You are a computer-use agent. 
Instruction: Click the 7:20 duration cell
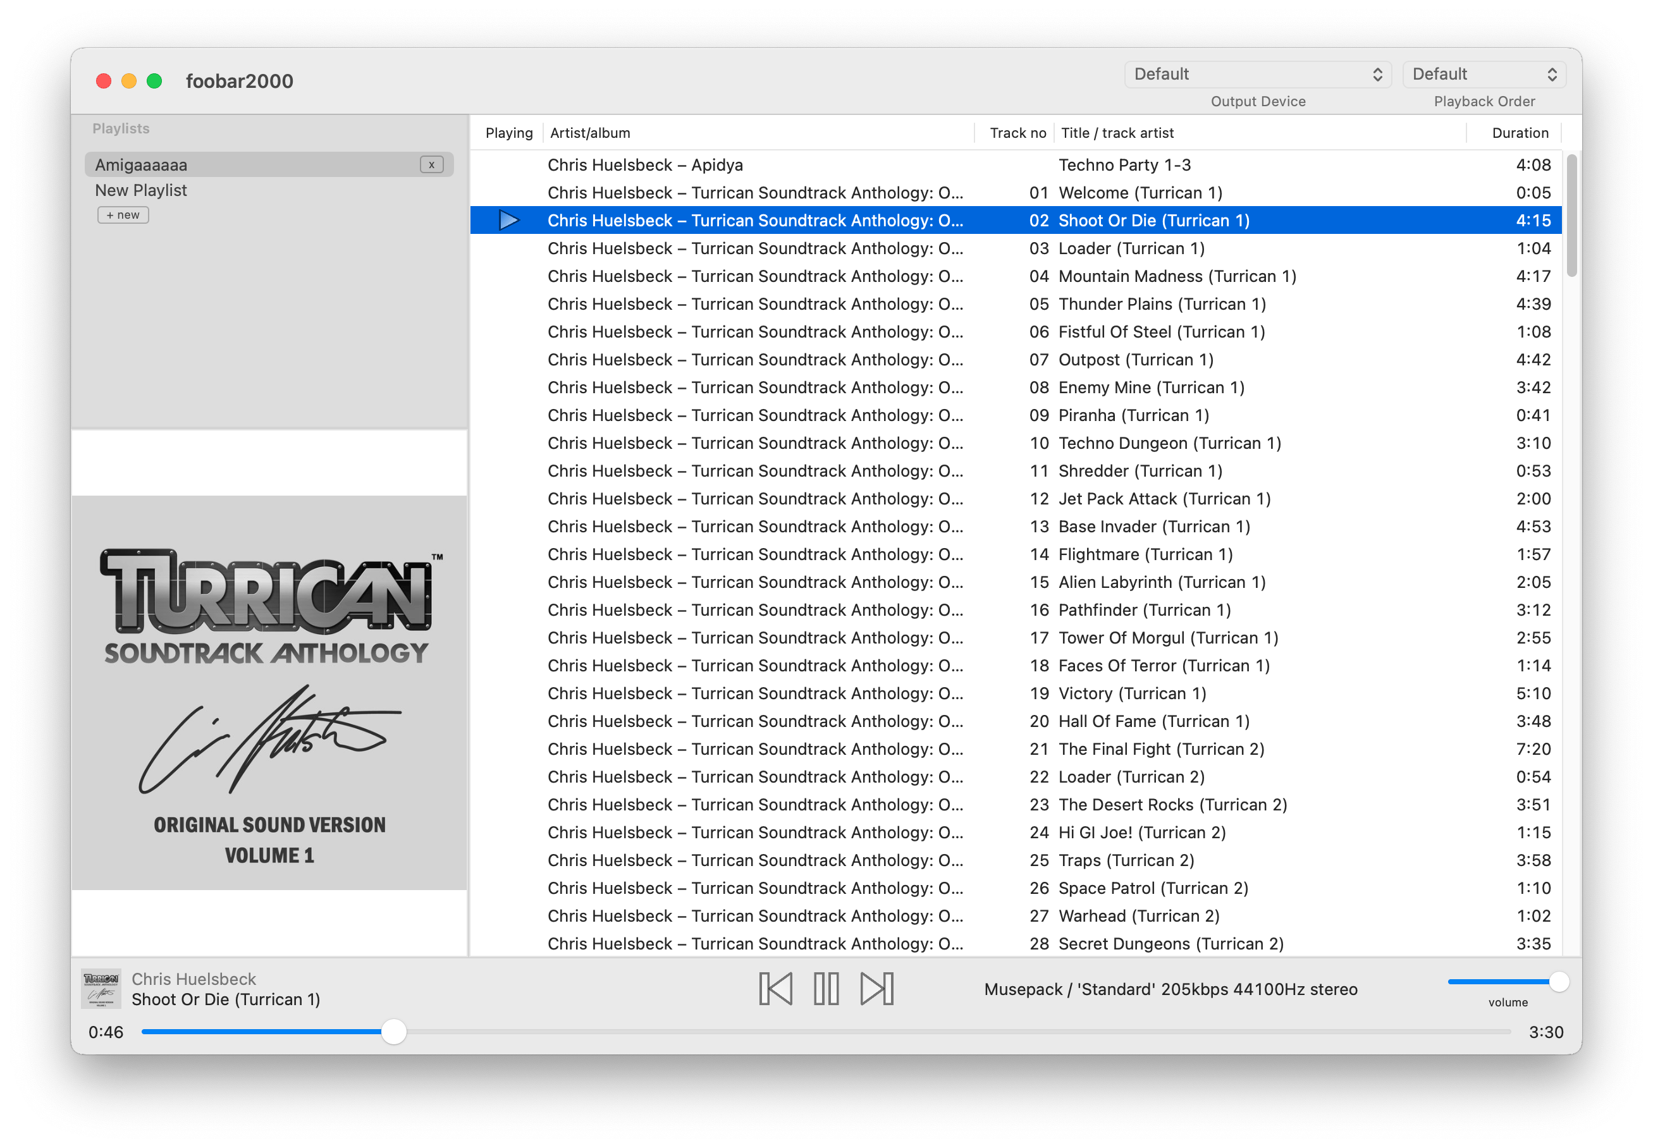point(1533,748)
